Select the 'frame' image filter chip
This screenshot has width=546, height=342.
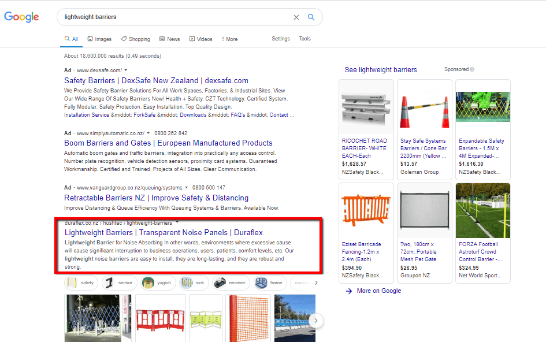pyautogui.click(x=270, y=283)
